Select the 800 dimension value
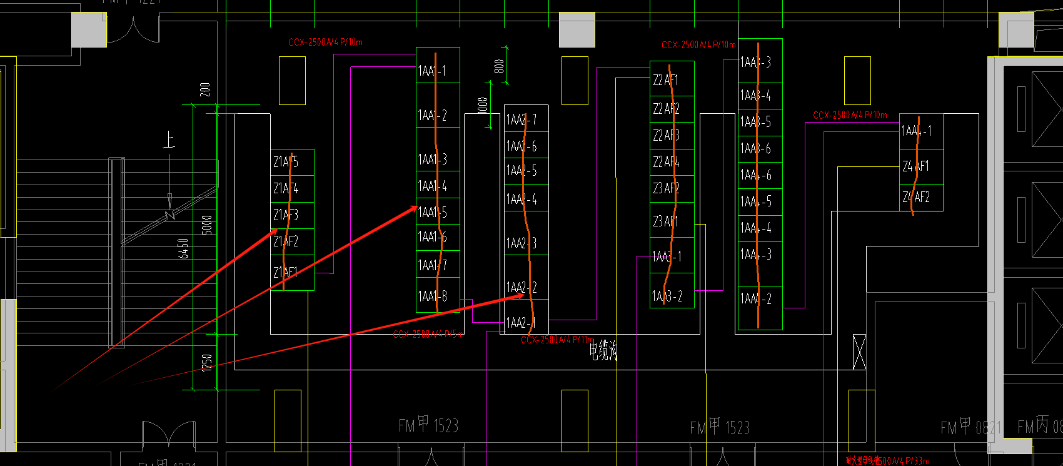 click(498, 66)
